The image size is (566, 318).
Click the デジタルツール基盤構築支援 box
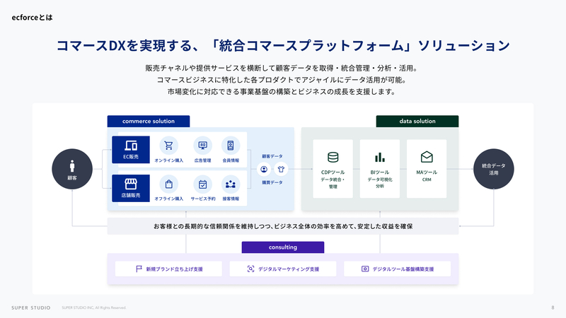coord(398,269)
